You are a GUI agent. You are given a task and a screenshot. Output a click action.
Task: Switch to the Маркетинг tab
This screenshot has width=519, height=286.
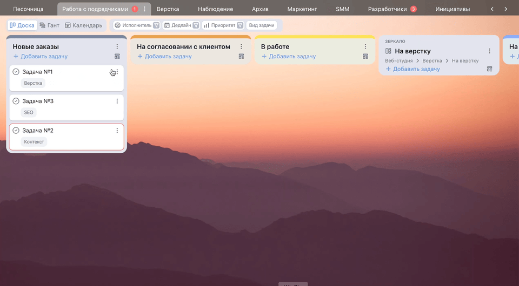click(x=302, y=9)
